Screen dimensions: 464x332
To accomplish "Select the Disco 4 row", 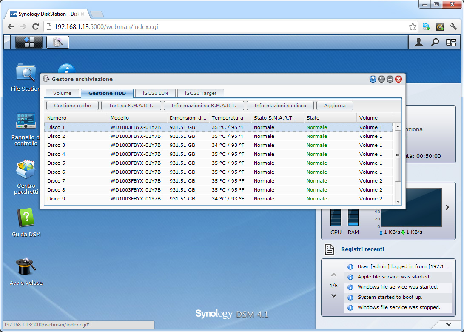I will [x=218, y=154].
